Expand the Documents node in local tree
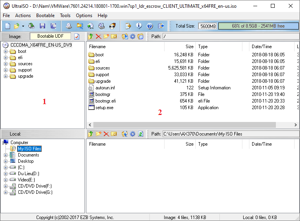The height and width of the screenshot is (221, 300). click(5, 155)
